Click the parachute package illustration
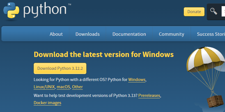This screenshot has height=112, width=225. point(206,77)
